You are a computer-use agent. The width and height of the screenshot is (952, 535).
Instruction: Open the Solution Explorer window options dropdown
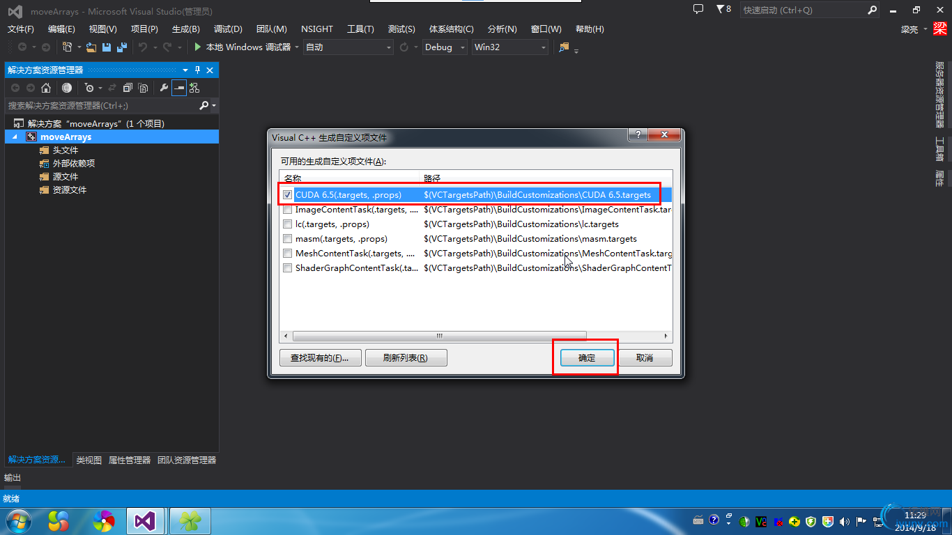185,70
